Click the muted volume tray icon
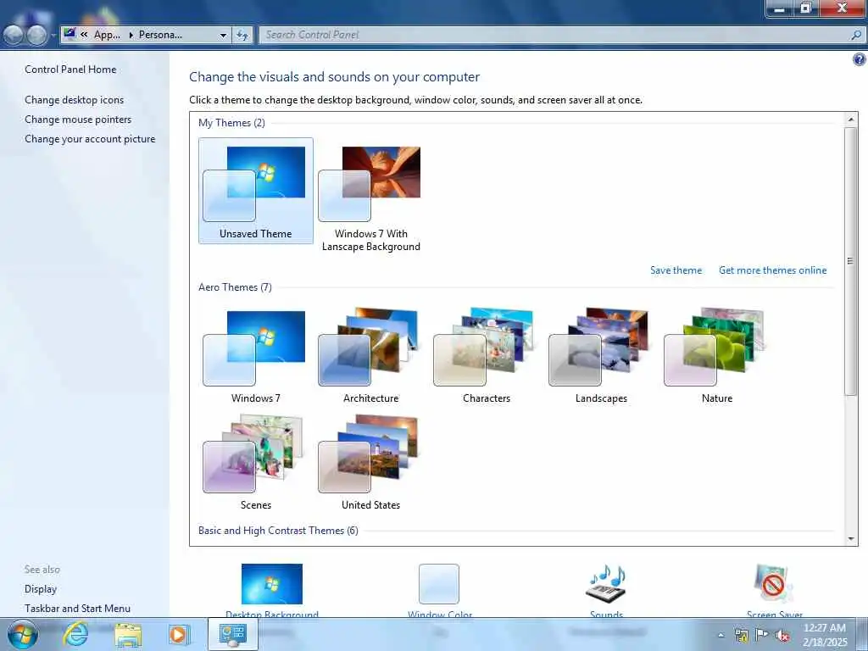Image resolution: width=868 pixels, height=651 pixels. 782,635
